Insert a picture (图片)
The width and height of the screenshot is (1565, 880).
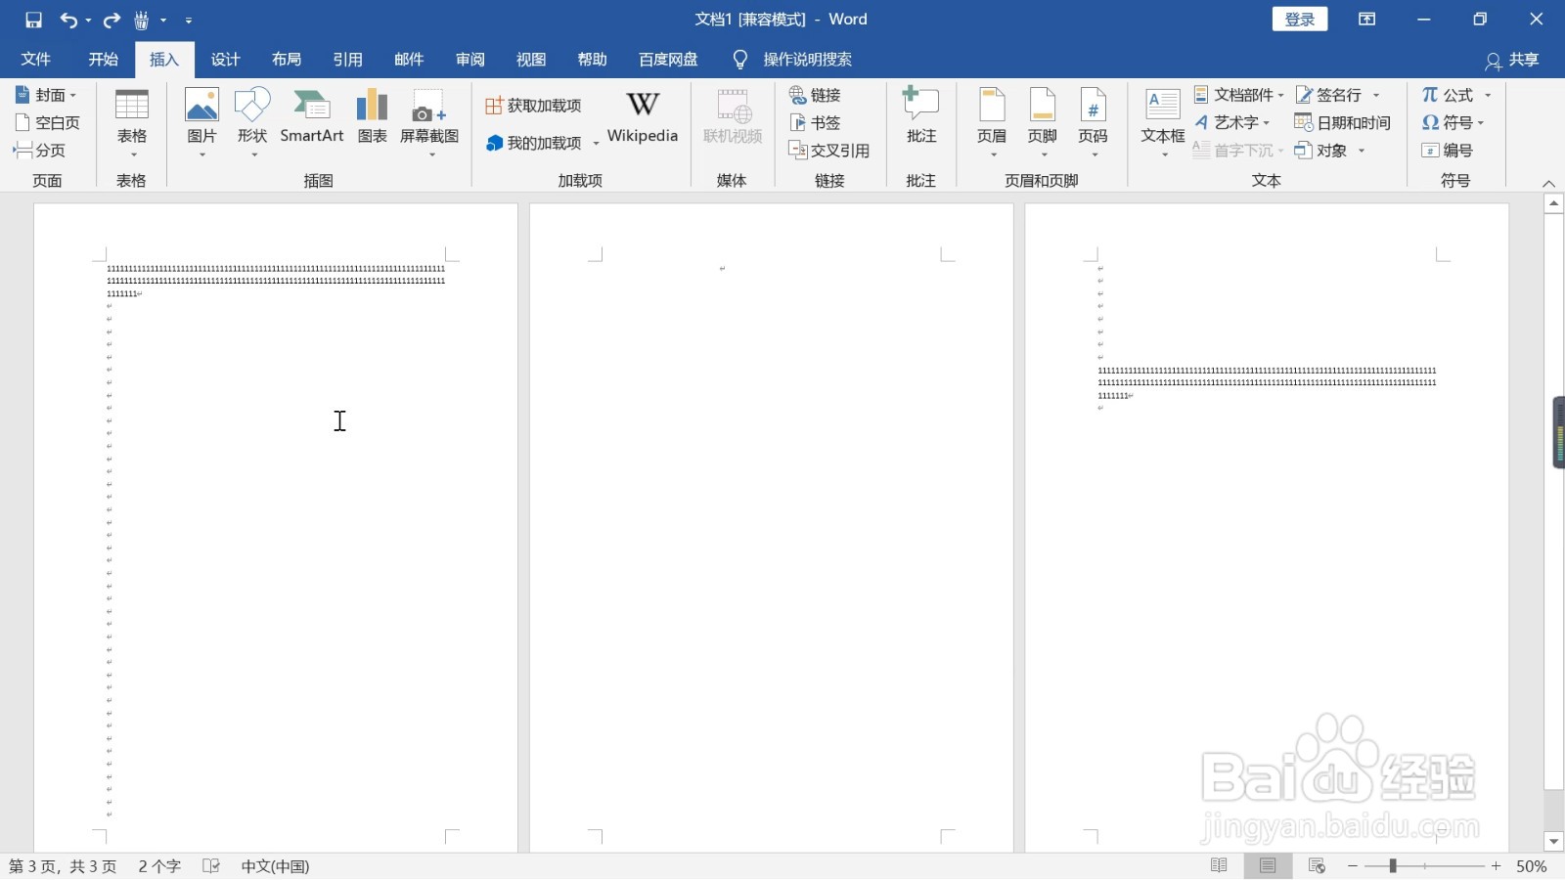(201, 122)
